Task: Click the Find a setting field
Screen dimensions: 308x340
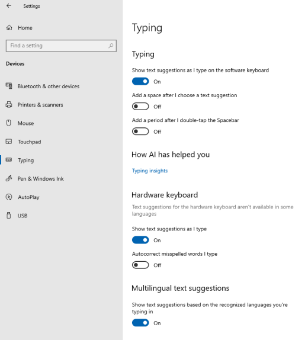Action: point(61,46)
